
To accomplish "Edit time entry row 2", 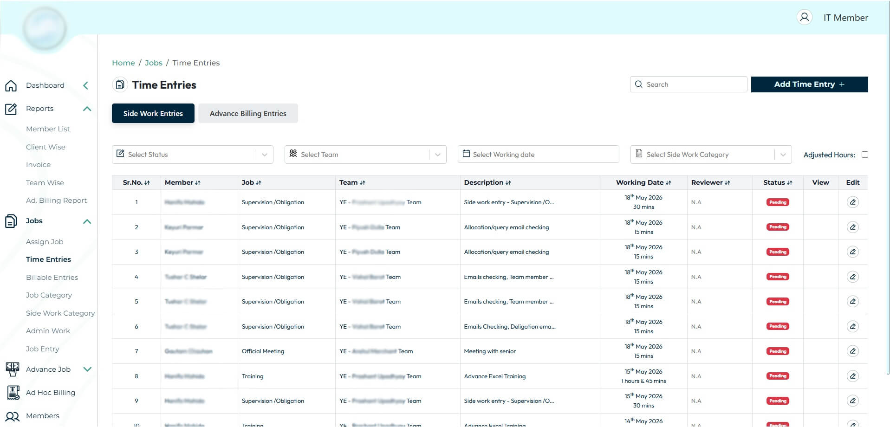I will 852,227.
